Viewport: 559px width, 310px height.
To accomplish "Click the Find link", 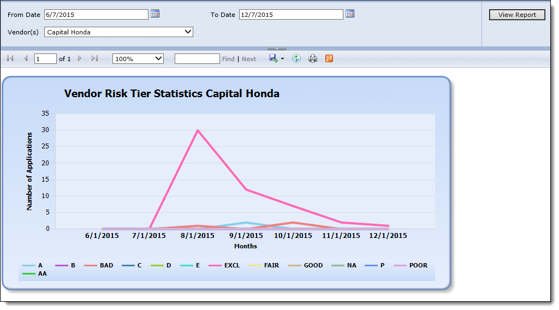I will pyautogui.click(x=228, y=59).
